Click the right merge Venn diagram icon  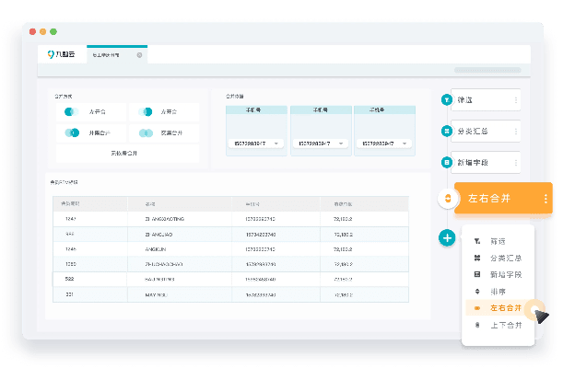click(146, 111)
